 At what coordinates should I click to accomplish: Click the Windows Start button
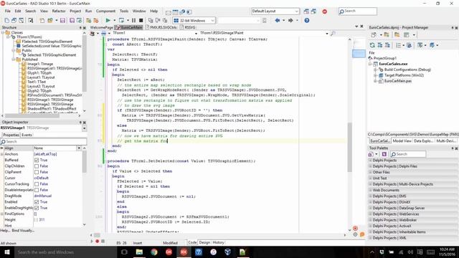[x=6, y=252]
